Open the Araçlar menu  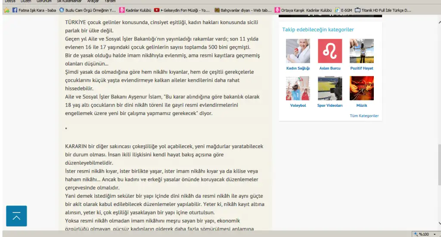click(93, 1)
